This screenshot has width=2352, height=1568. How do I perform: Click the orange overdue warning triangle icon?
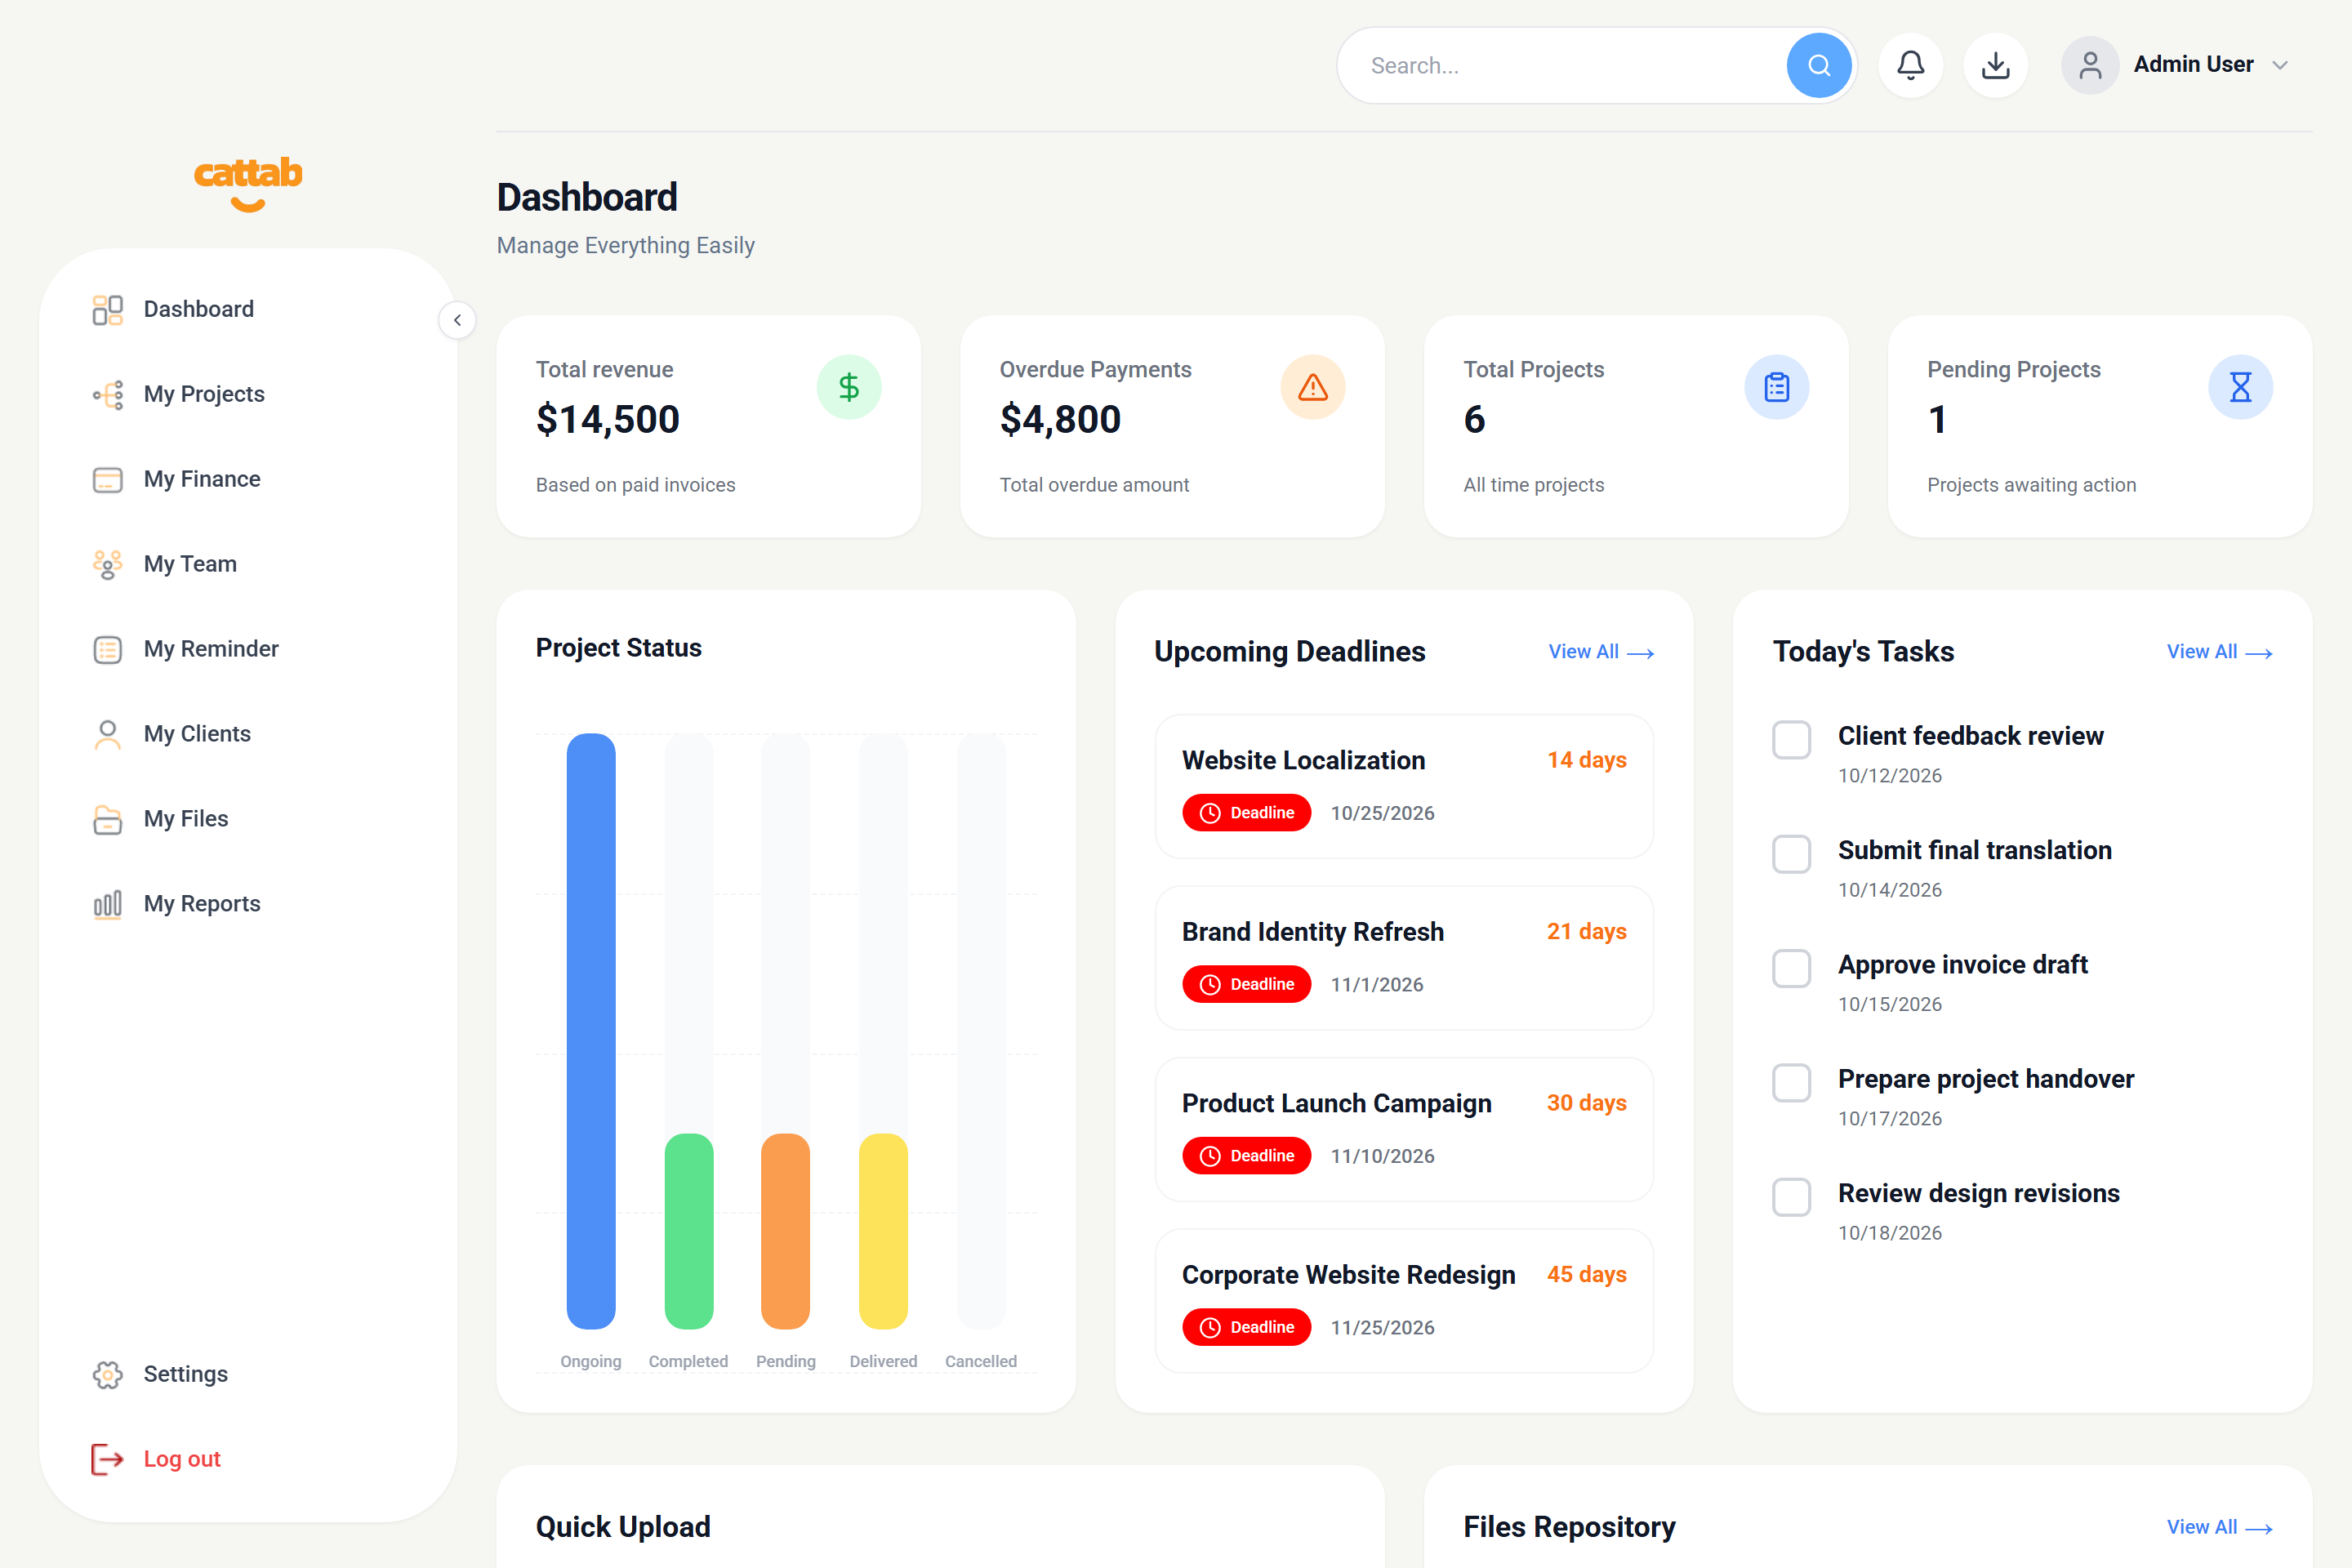click(x=1312, y=387)
